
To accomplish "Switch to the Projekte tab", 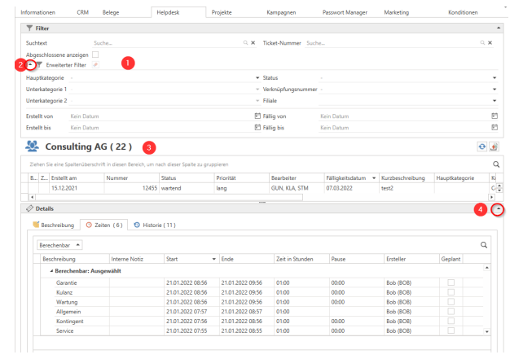I will point(220,13).
